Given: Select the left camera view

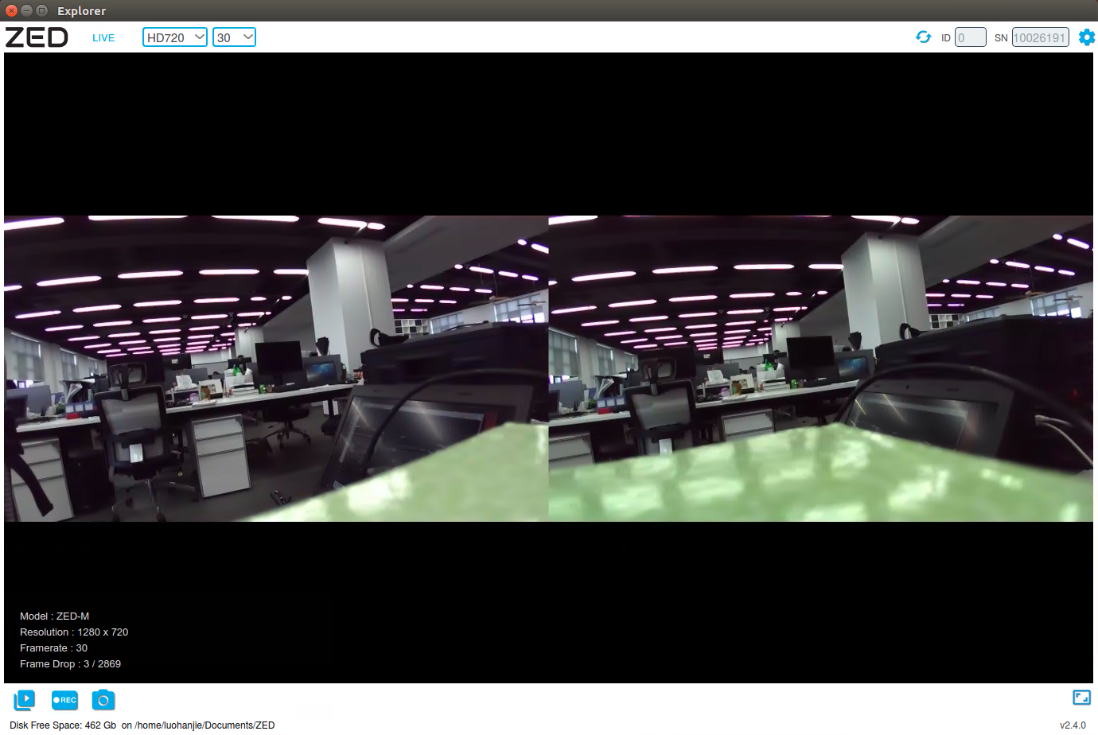Looking at the screenshot, I should pos(276,368).
